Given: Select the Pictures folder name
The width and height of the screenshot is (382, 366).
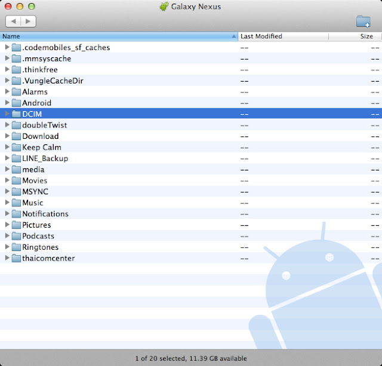Looking at the screenshot, I should [x=36, y=225].
